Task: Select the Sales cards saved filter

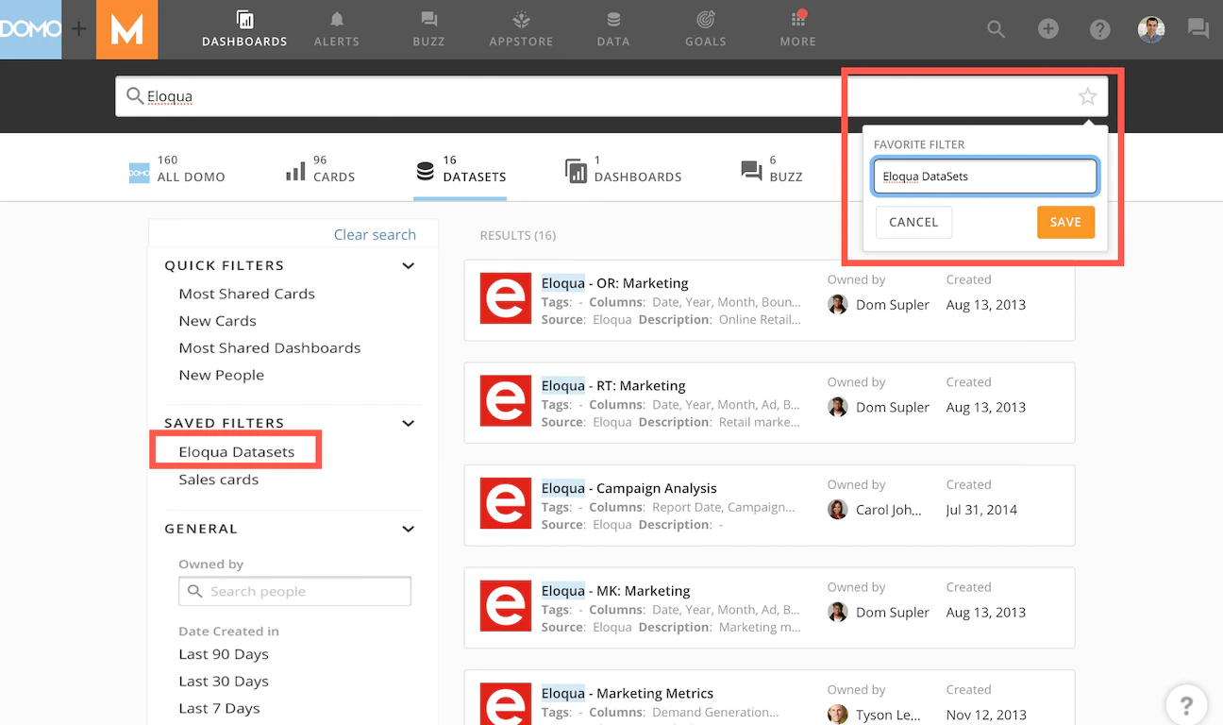Action: click(x=219, y=480)
